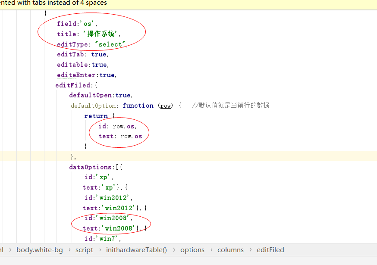Click the id:'xp' line
377x265 pixels.
[99, 177]
